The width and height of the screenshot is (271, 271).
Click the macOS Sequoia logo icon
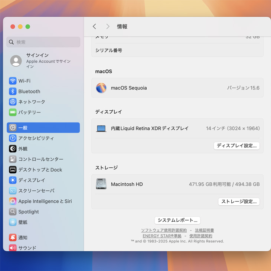click(x=101, y=88)
